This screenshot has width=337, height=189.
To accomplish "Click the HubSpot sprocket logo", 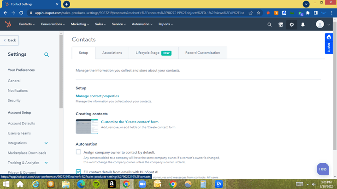I will point(8,24).
